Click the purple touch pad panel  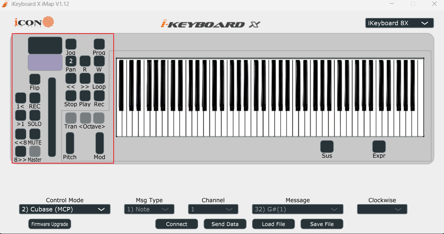pos(45,62)
